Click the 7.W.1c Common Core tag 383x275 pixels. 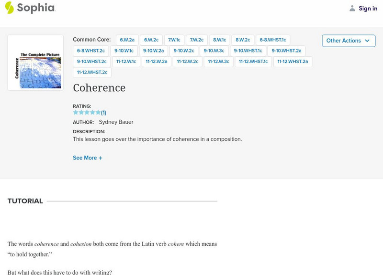click(x=174, y=40)
